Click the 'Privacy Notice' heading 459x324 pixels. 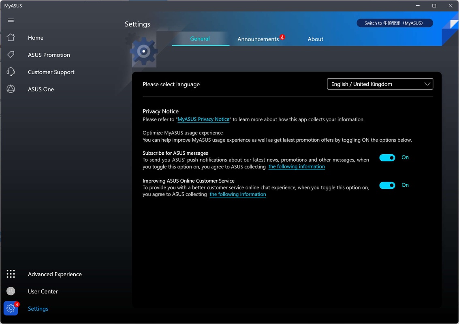pos(160,111)
